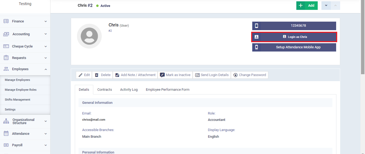Expand the Requests menu chevron

(46, 58)
